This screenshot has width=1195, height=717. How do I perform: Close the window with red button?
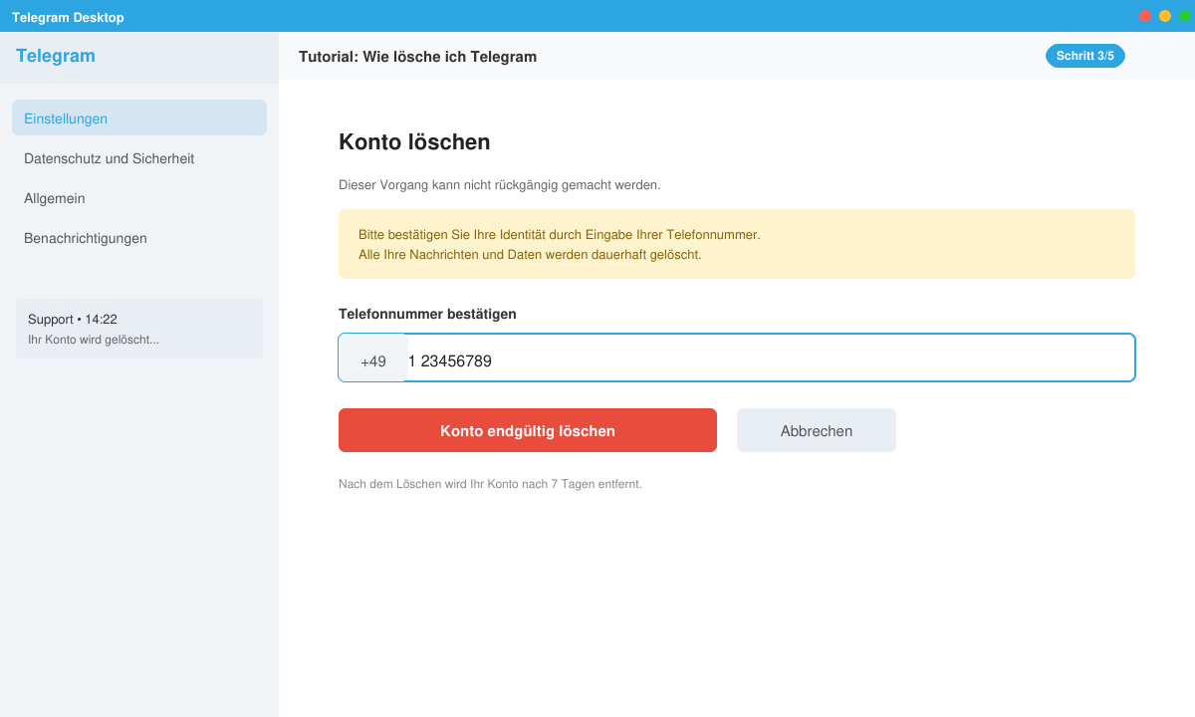point(1145,16)
